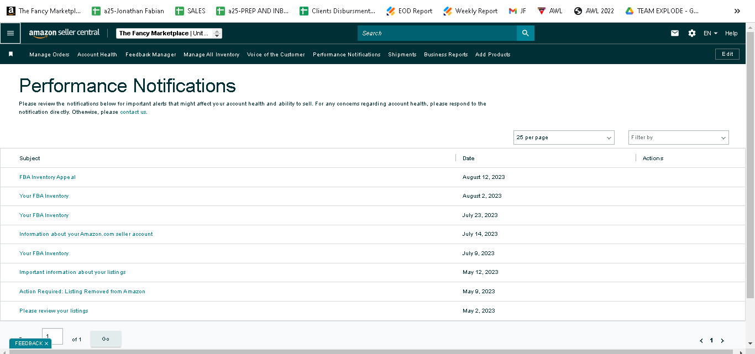The height and width of the screenshot is (354, 755).
Task: Go to the previous page arrow
Action: click(x=701, y=341)
